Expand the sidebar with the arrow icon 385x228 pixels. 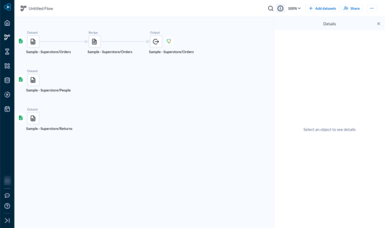coord(7,220)
